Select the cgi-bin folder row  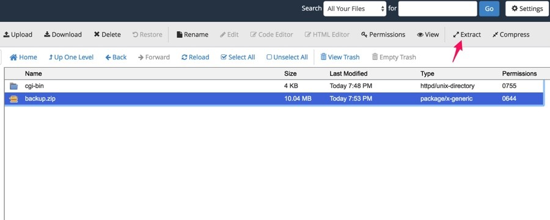coord(274,86)
